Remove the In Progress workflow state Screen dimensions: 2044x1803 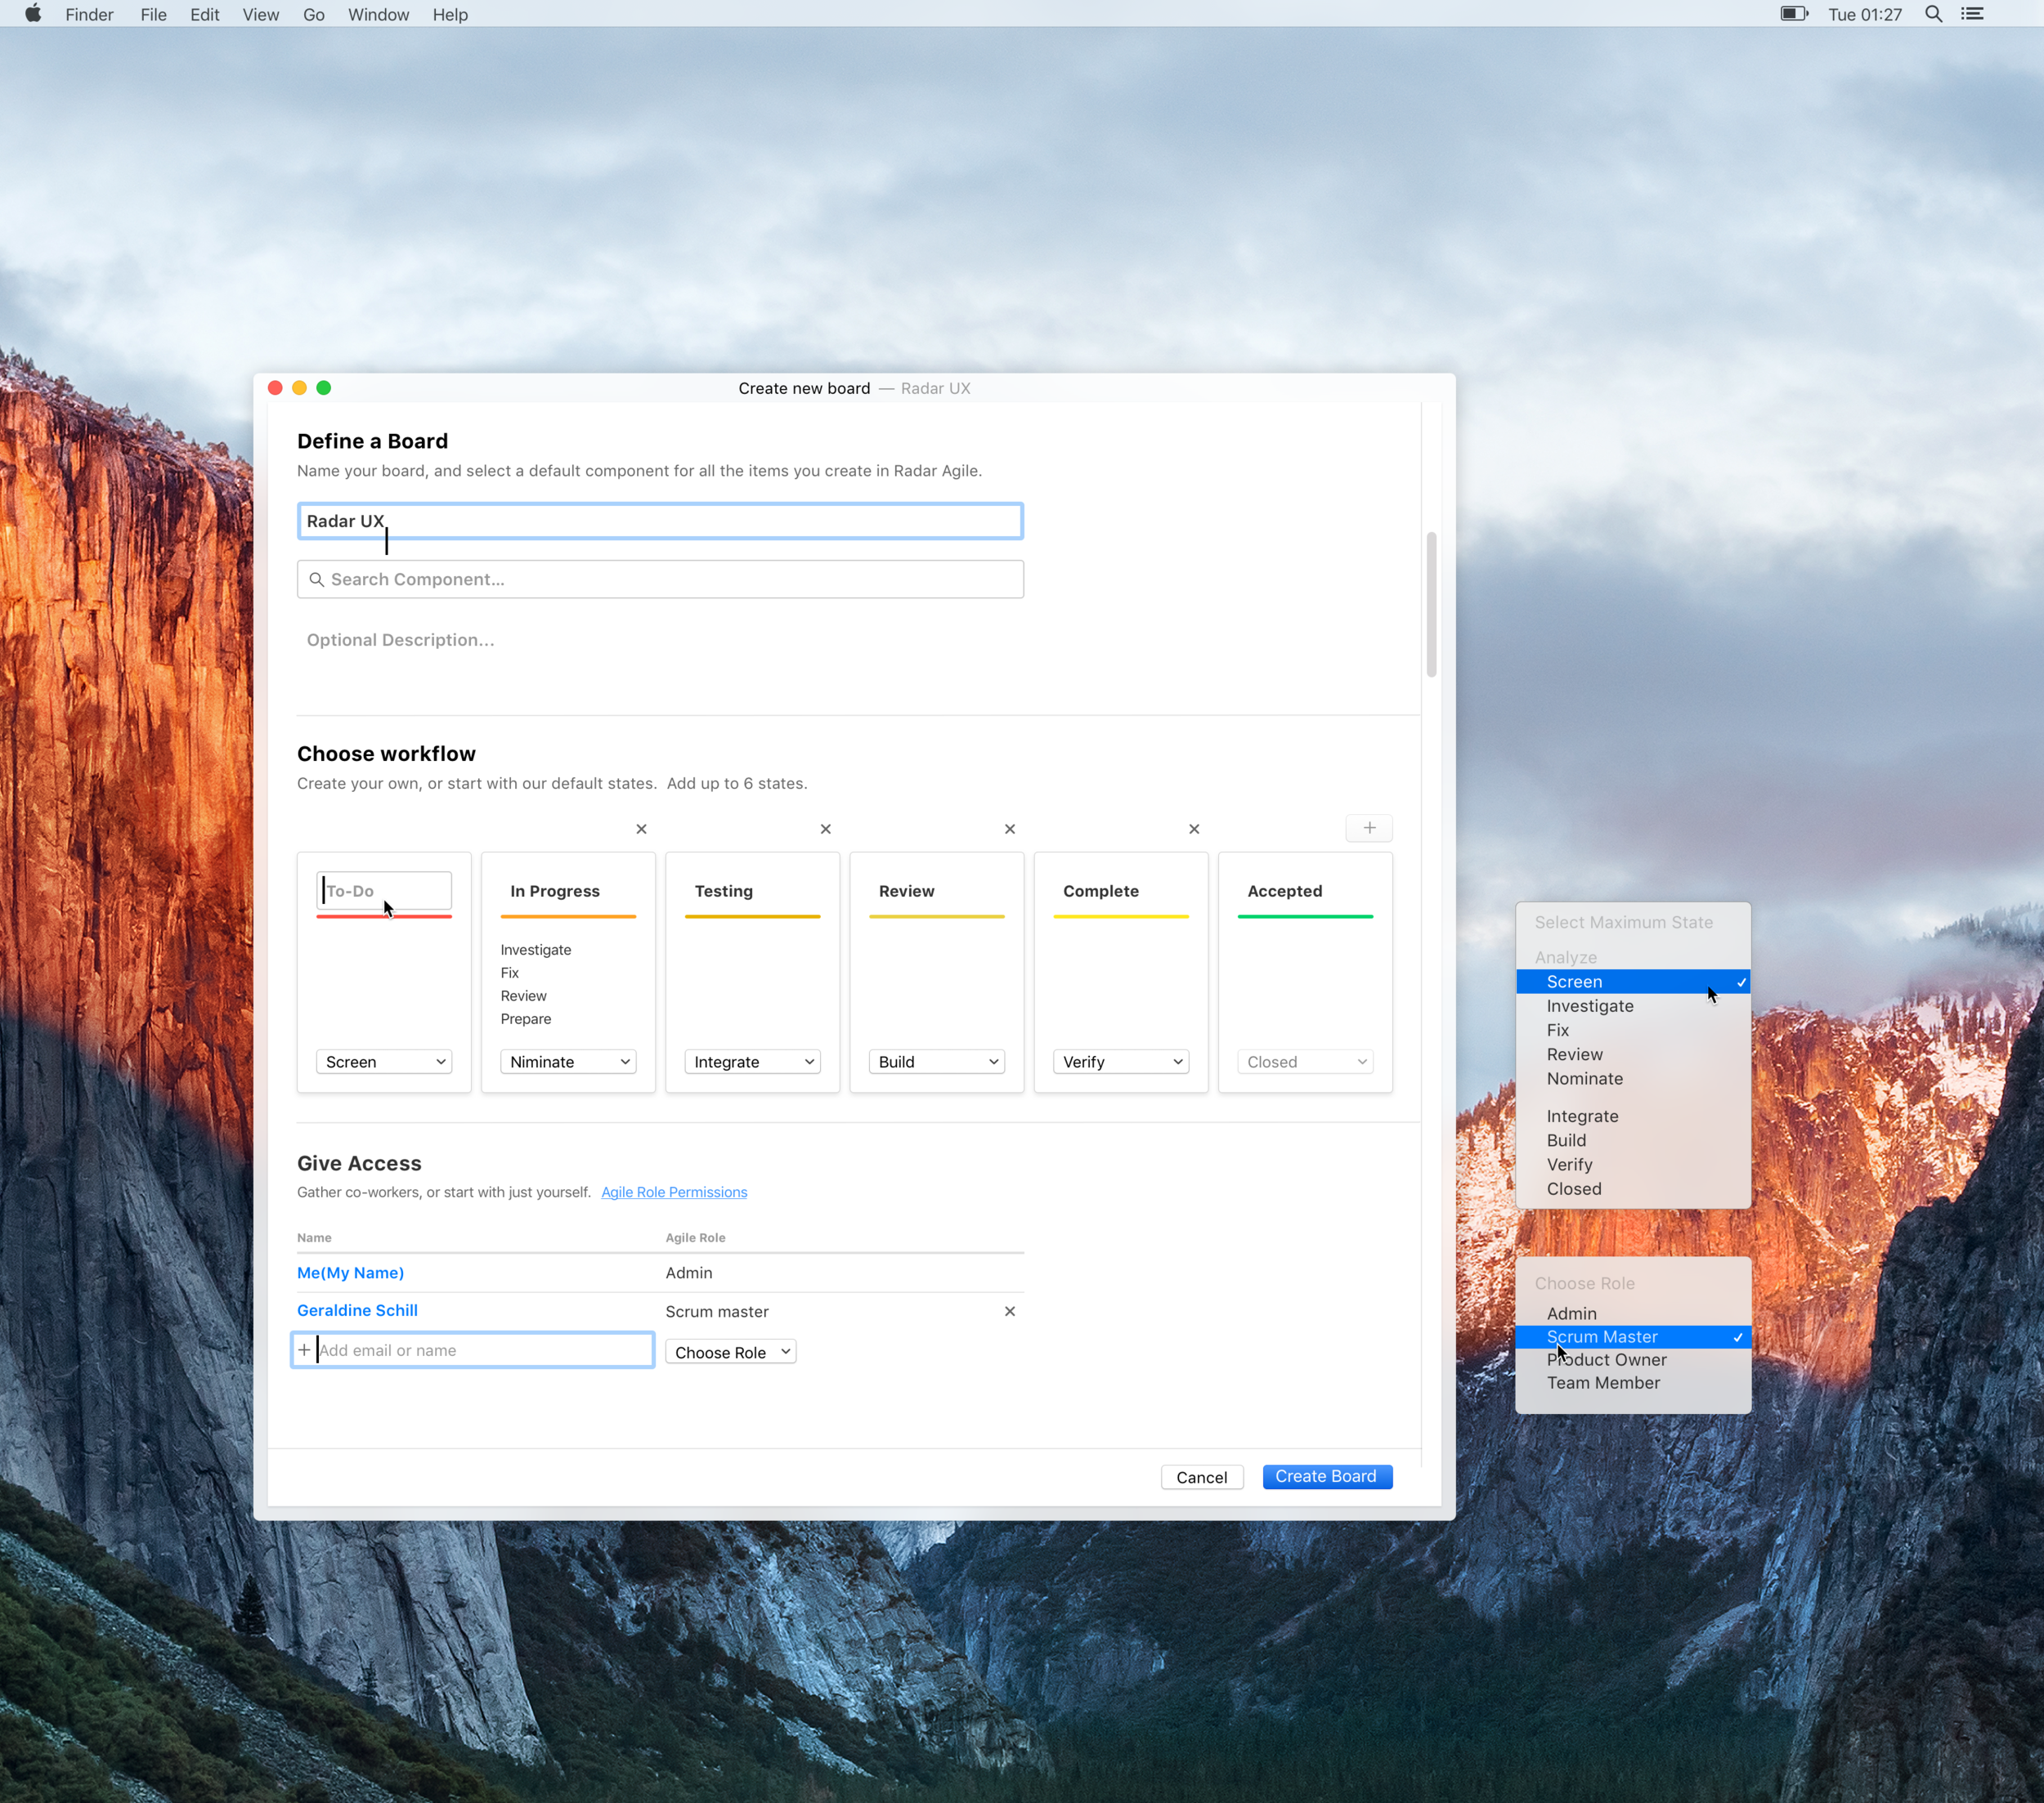point(641,829)
